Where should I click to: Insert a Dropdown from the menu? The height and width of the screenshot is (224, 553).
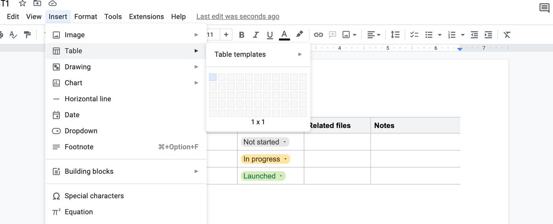126,131
